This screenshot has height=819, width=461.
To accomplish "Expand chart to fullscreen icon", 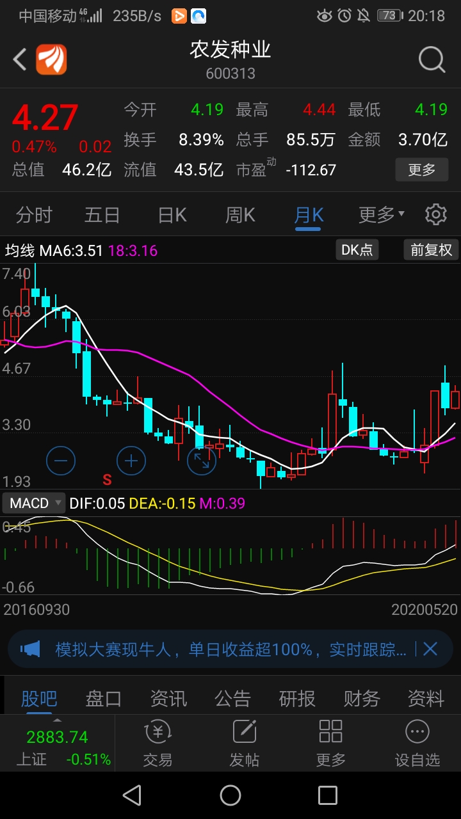I will (x=202, y=460).
